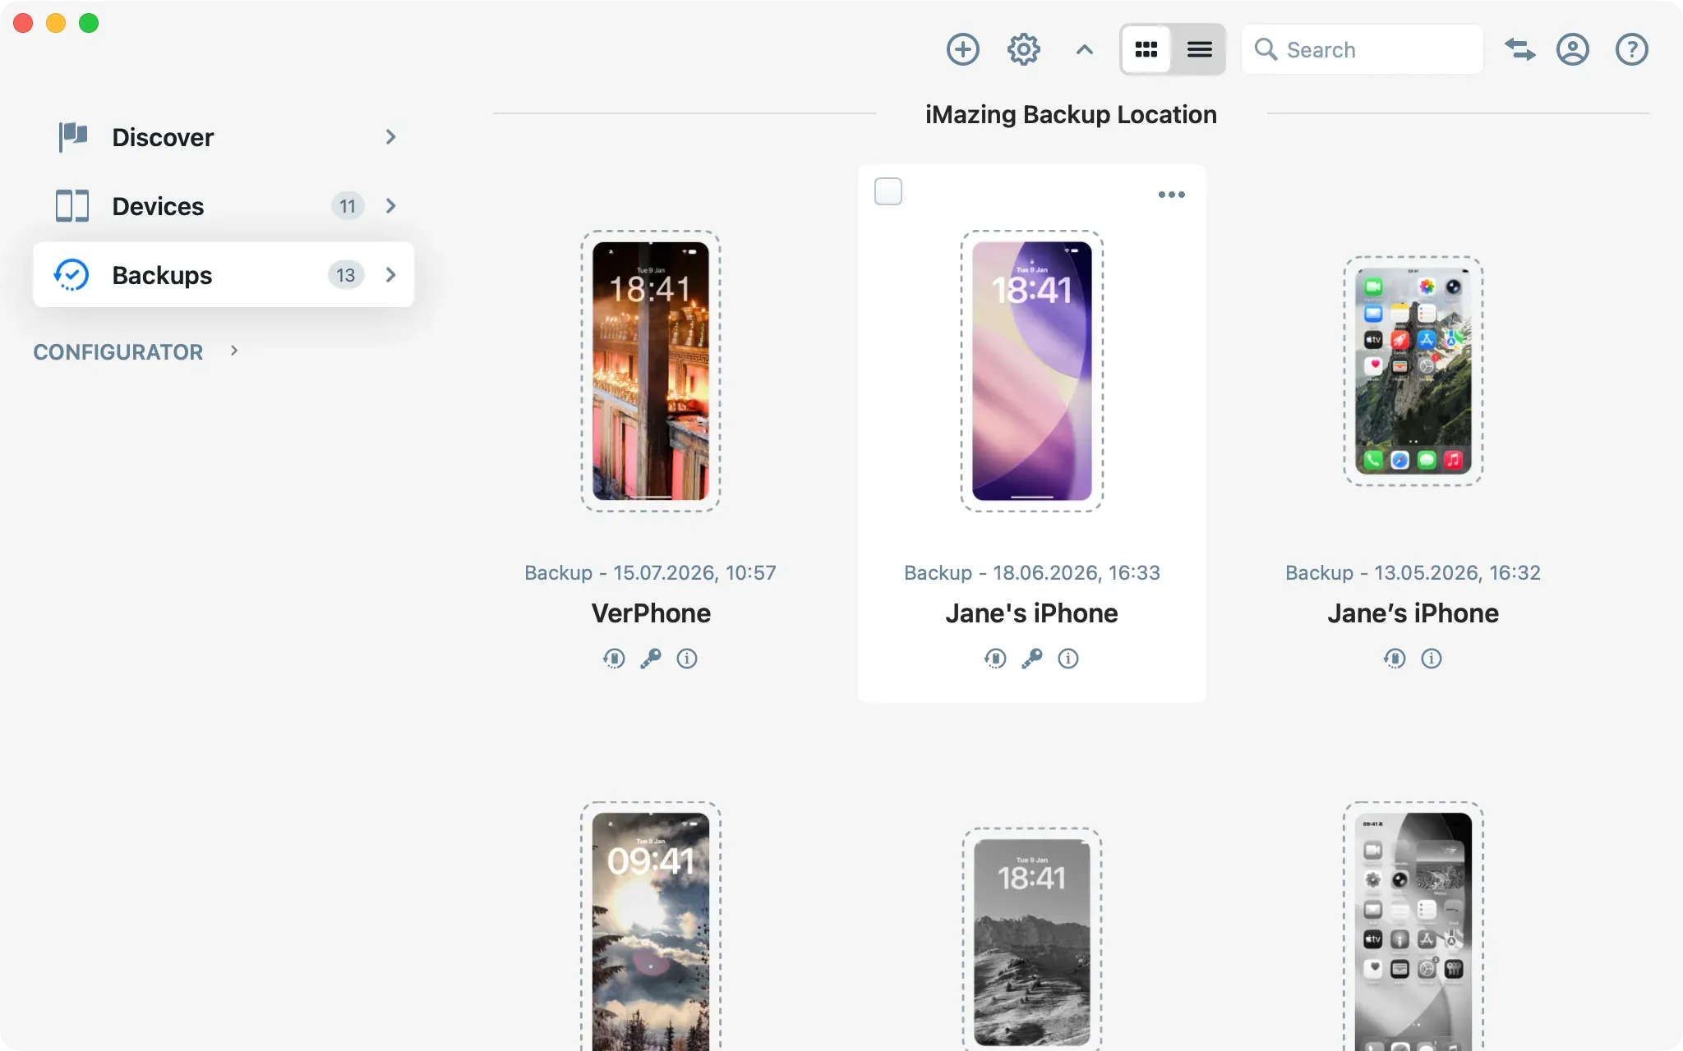Open the settings gear in the toolbar
The image size is (1683, 1051).
(1023, 49)
